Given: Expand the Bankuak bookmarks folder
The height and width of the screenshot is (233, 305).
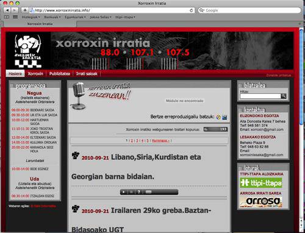Looking at the screenshot, I should click(52, 17).
